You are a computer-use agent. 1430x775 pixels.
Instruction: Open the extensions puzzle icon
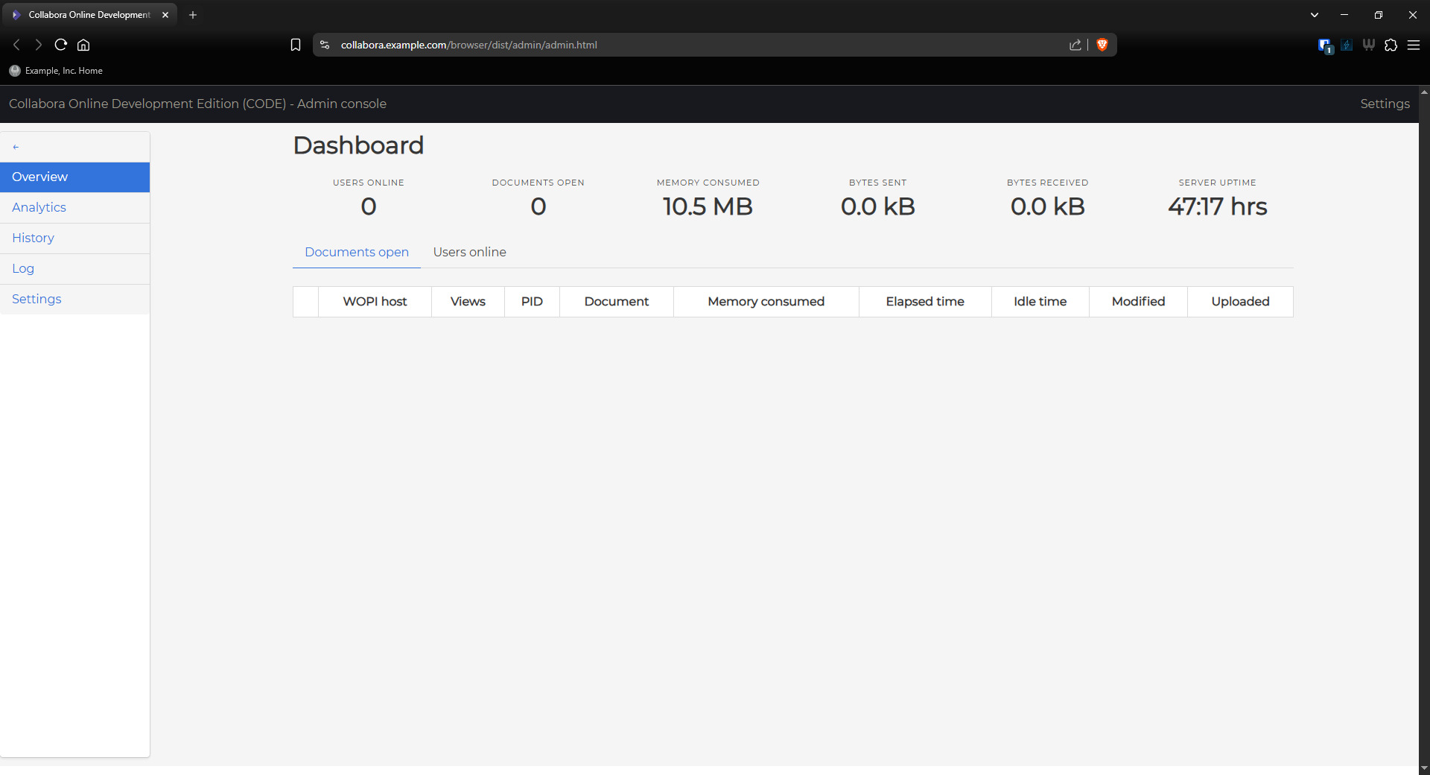point(1391,45)
